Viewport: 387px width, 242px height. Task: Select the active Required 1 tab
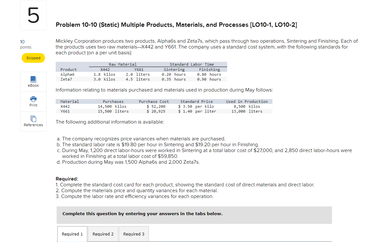coord(72,234)
